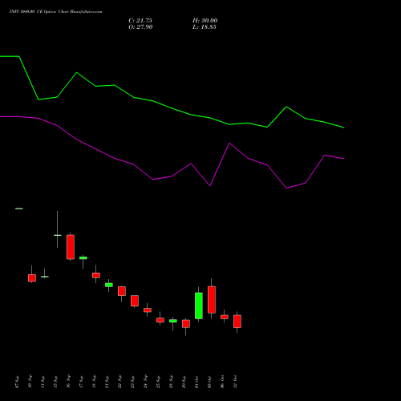Select the red candlestick for 10 Sep
The height and width of the screenshot is (401, 401).
(x=32, y=278)
